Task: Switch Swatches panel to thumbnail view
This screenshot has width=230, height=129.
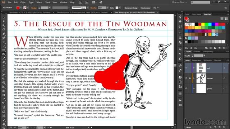Action: (226, 19)
